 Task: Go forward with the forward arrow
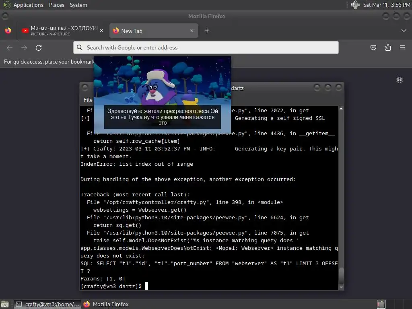point(24,47)
